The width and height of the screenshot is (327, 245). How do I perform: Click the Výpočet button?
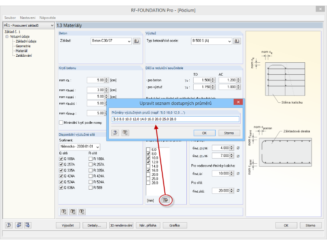(68, 225)
